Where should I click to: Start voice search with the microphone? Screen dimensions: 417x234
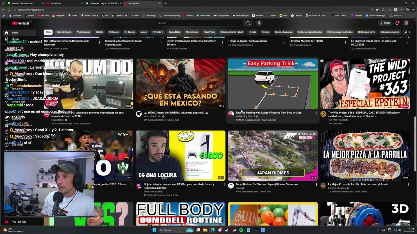(259, 23)
